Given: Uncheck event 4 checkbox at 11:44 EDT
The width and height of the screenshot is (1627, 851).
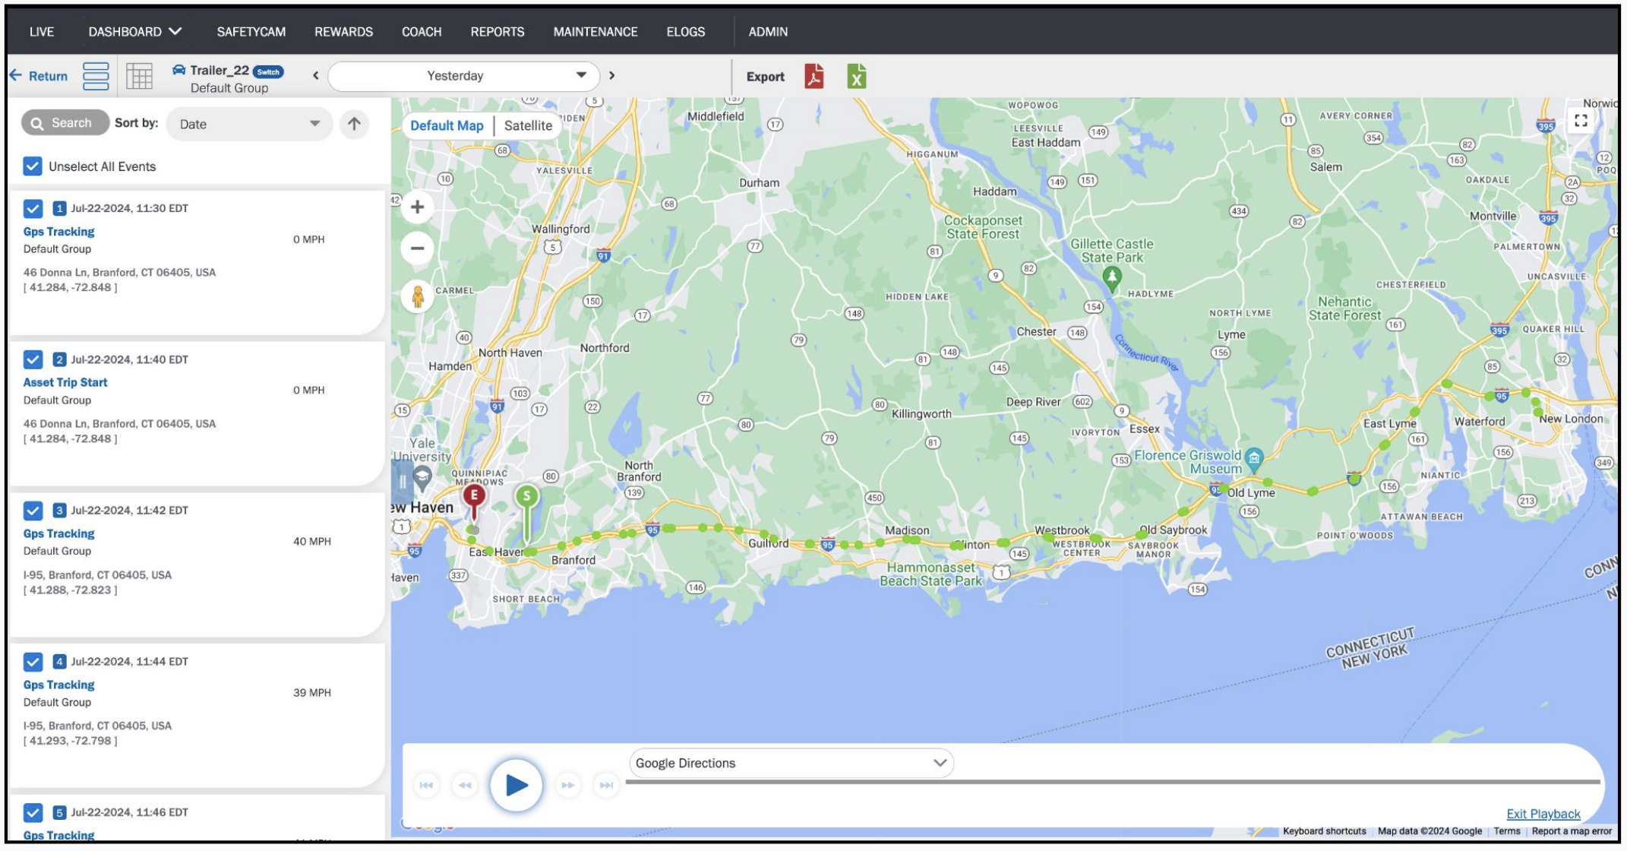Looking at the screenshot, I should pyautogui.click(x=33, y=661).
